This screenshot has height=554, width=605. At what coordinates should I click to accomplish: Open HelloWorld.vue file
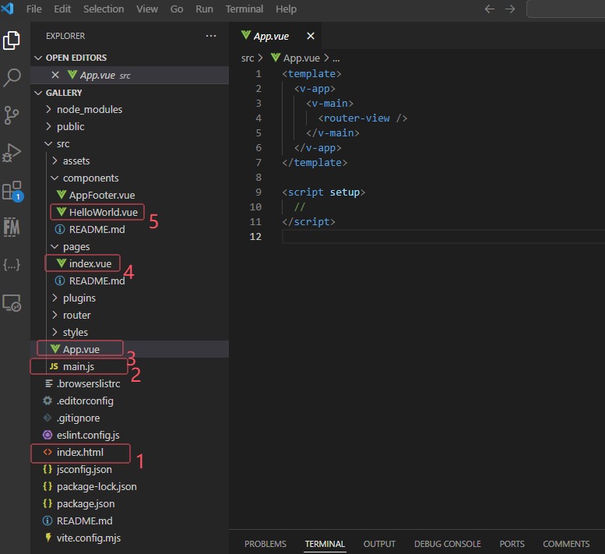pyautogui.click(x=103, y=212)
